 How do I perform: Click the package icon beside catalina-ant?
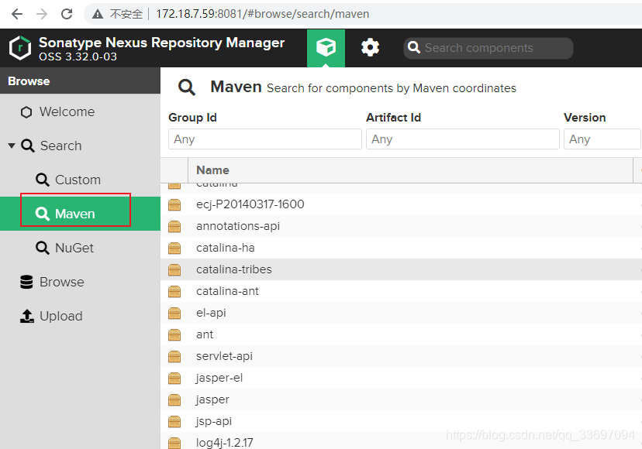174,291
